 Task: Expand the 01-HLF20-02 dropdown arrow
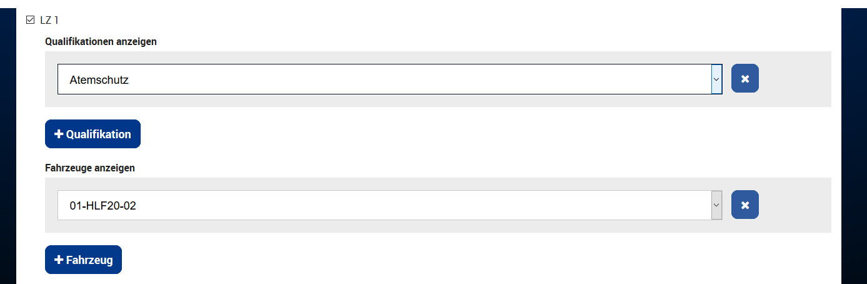[716, 205]
